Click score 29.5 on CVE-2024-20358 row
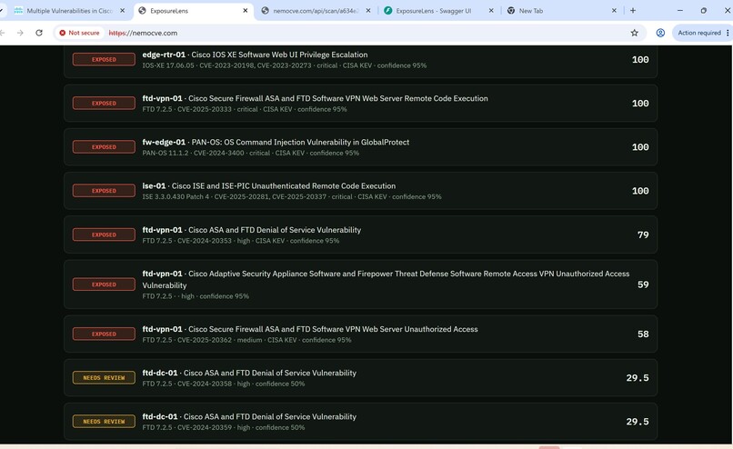 [638, 377]
